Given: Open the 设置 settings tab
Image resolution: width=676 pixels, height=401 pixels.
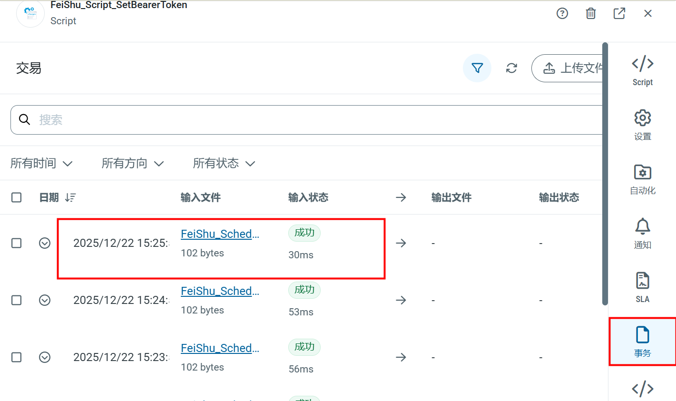Looking at the screenshot, I should point(643,125).
